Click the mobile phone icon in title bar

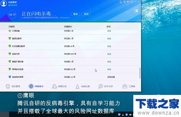pyautogui.click(x=121, y=2)
